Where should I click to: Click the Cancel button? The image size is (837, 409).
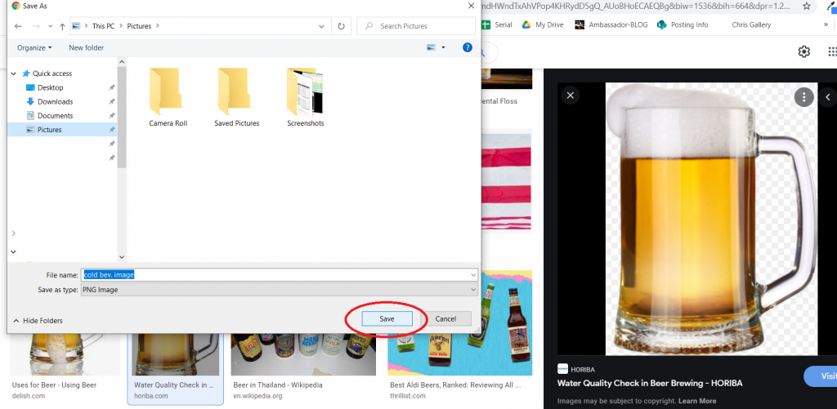445,318
